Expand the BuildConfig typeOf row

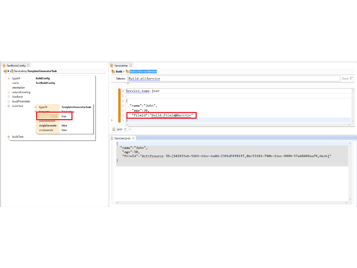[9, 79]
